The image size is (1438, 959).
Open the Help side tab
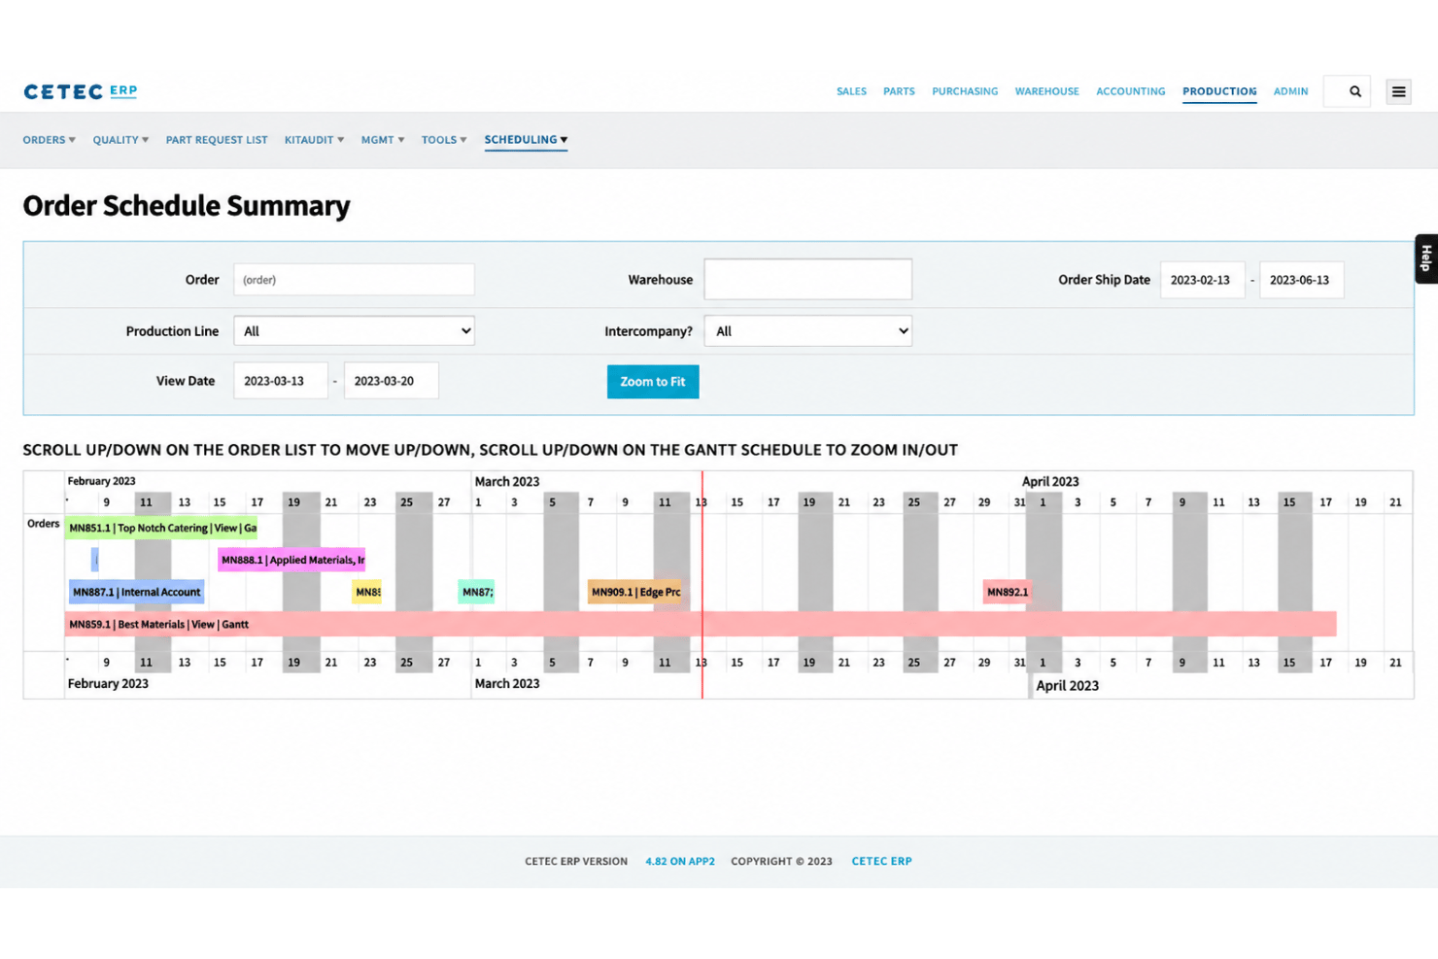coord(1426,258)
